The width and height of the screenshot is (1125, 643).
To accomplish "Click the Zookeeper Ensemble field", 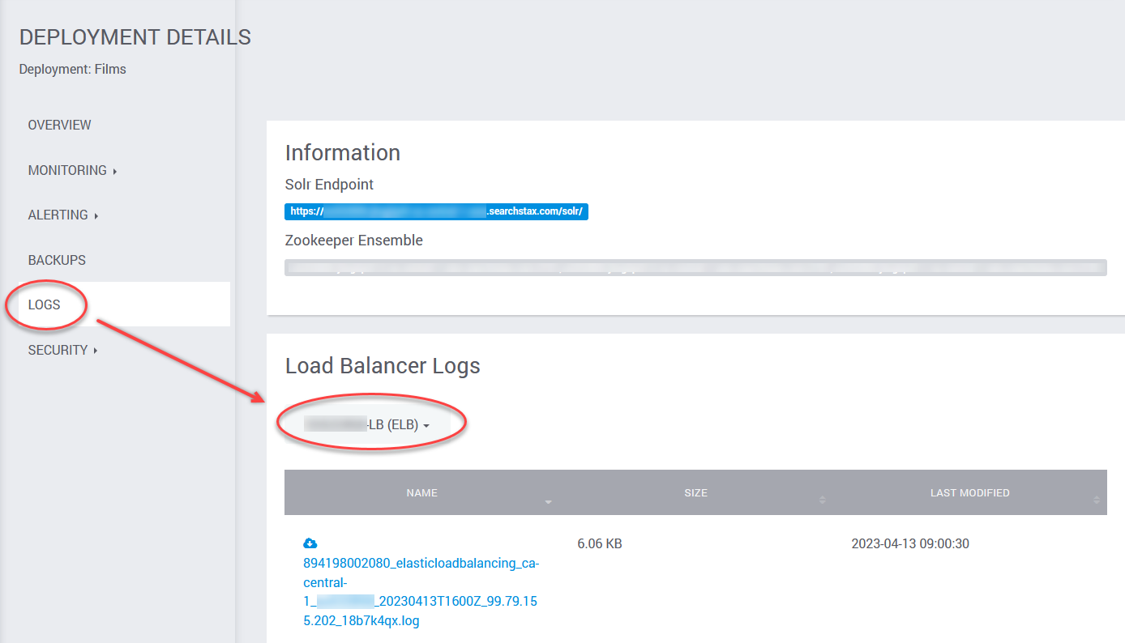I will pyautogui.click(x=695, y=267).
